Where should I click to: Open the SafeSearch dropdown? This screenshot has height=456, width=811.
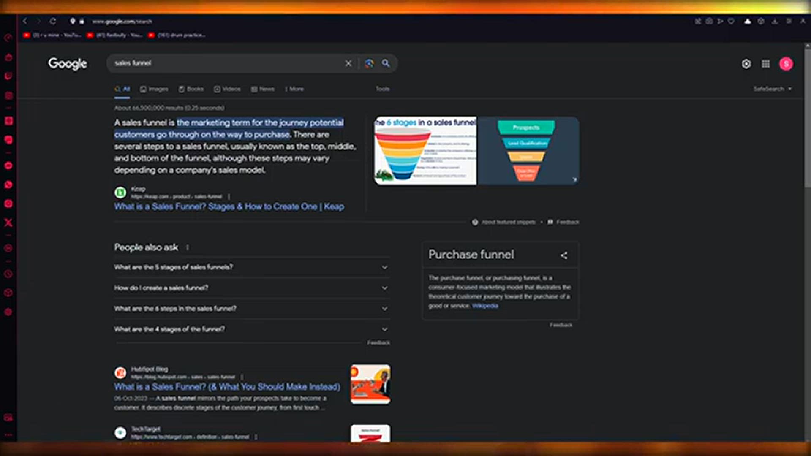pos(772,89)
